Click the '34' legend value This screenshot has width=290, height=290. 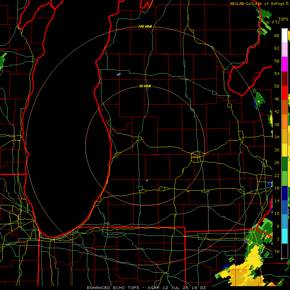[277, 137]
